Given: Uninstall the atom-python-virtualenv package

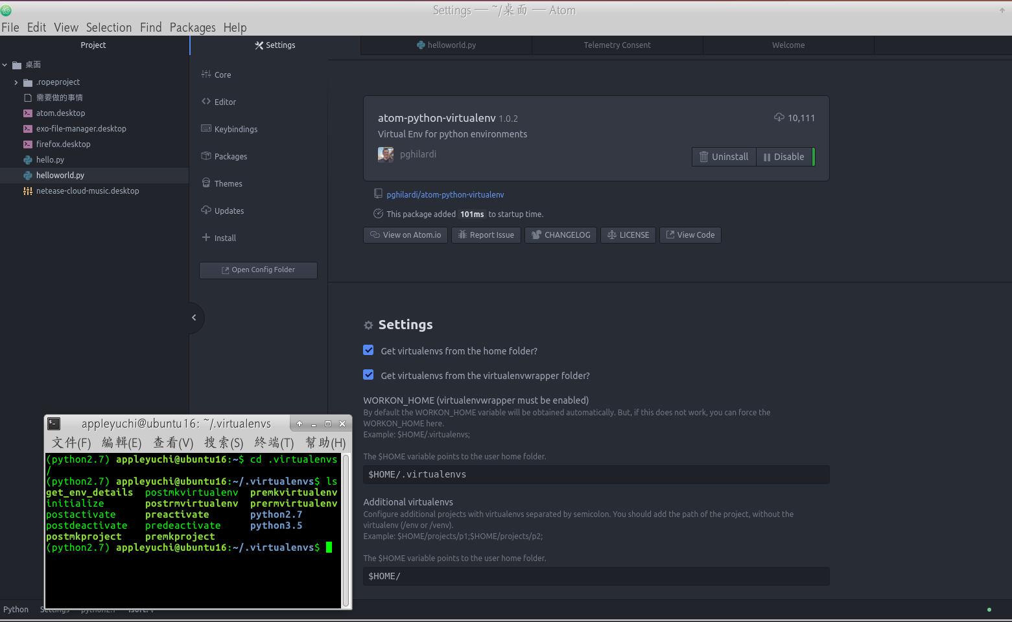Looking at the screenshot, I should 724,157.
